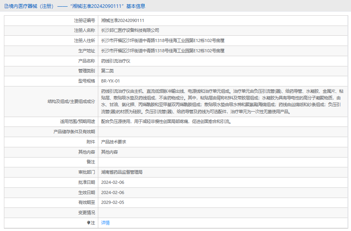Select product name 药线引流治疗仪
Screen dimensions: 351x231
(x=116, y=61)
